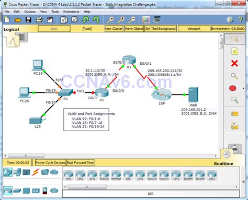Click Power Cycle Devices button
The width and height of the screenshot is (248, 200).
[50, 162]
